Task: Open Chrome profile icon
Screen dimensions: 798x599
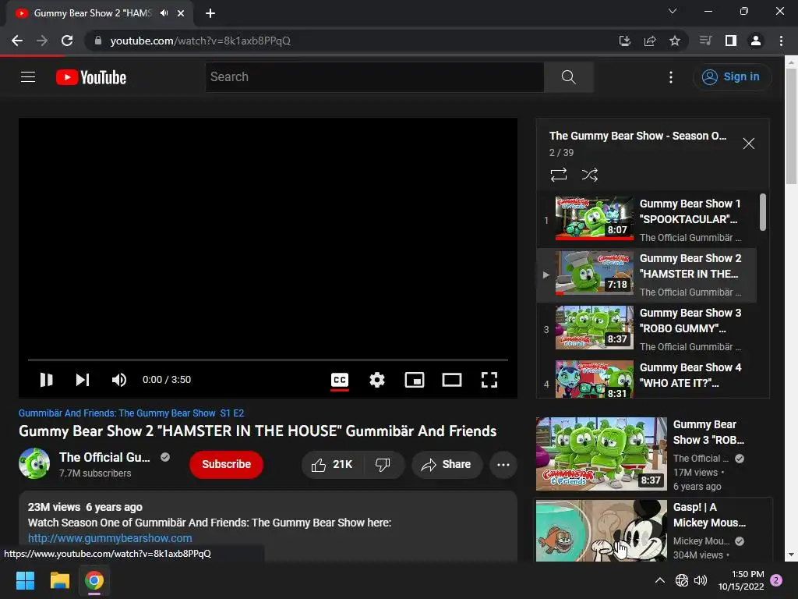Action: pos(755,41)
